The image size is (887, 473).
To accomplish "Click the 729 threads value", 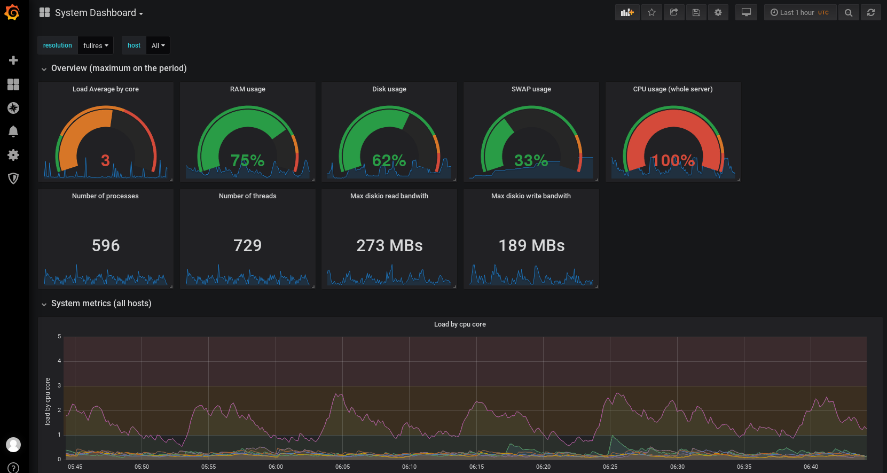I will [248, 245].
